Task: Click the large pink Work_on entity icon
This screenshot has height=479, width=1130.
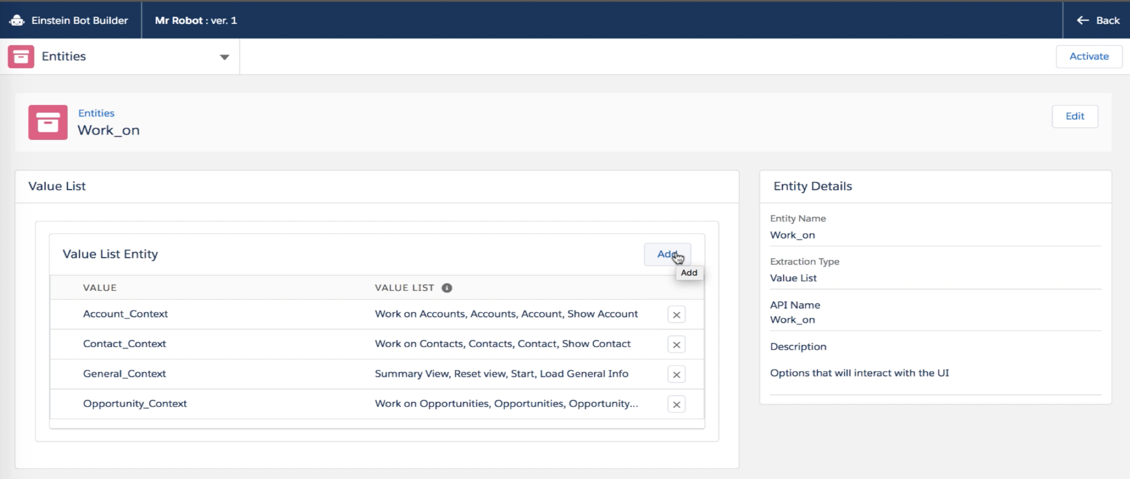Action: pyautogui.click(x=48, y=122)
